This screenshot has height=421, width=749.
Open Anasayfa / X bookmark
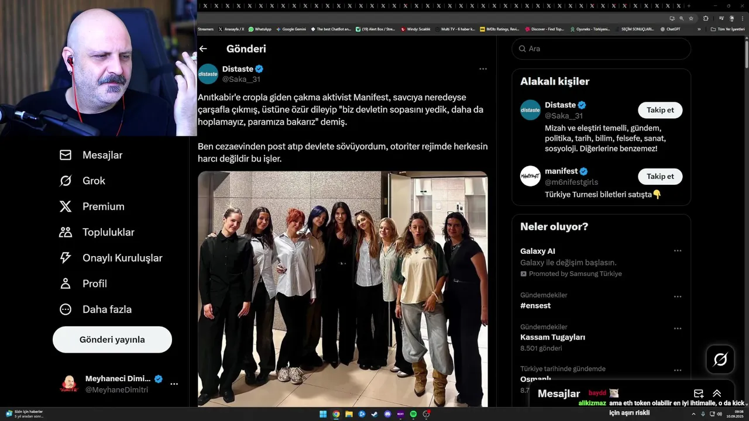pyautogui.click(x=231, y=29)
